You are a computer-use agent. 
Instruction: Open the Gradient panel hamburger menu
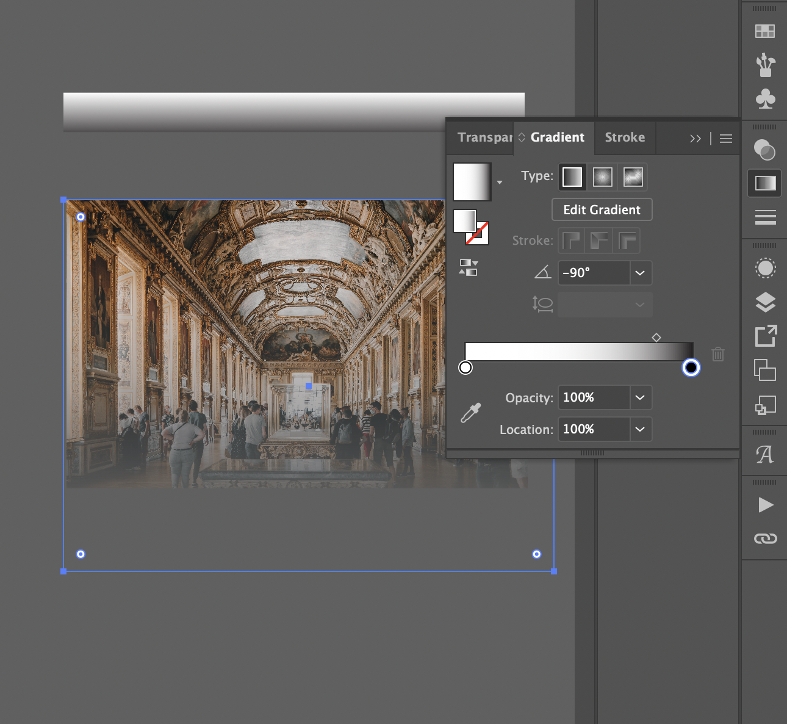pyautogui.click(x=725, y=139)
